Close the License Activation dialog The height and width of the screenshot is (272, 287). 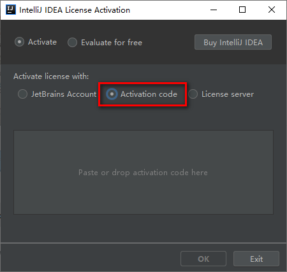tap(272, 10)
